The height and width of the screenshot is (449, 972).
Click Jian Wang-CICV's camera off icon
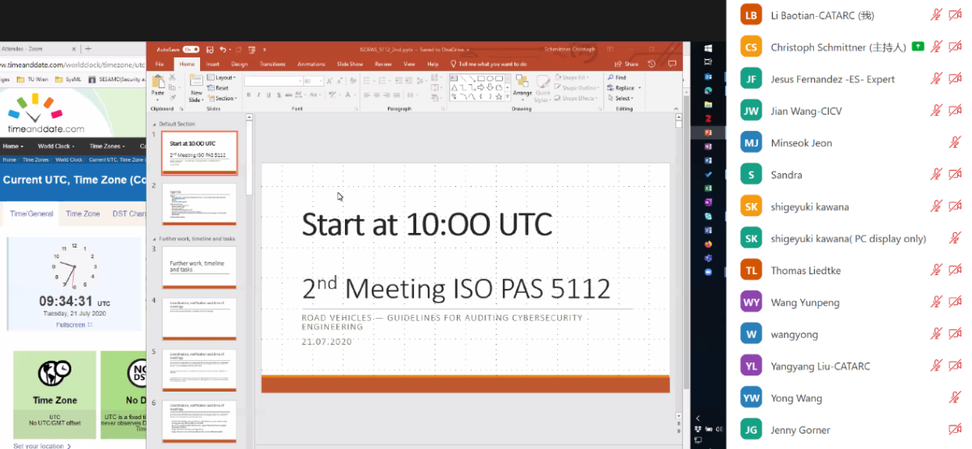click(x=955, y=111)
